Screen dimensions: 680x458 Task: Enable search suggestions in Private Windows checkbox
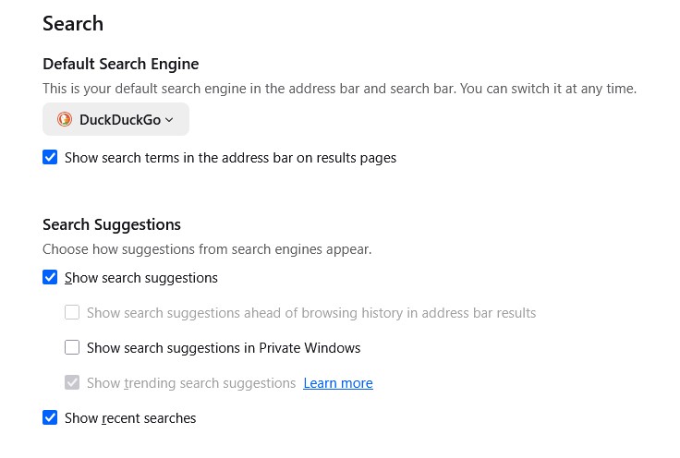click(72, 348)
